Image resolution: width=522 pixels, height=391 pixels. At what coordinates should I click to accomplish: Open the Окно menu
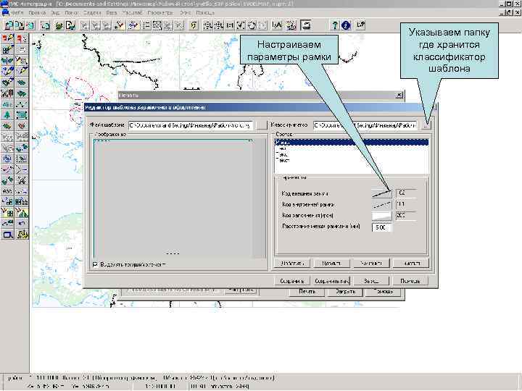click(185, 12)
